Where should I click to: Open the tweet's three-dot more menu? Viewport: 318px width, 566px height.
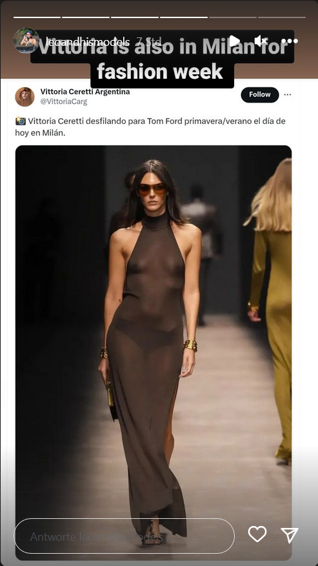287,95
